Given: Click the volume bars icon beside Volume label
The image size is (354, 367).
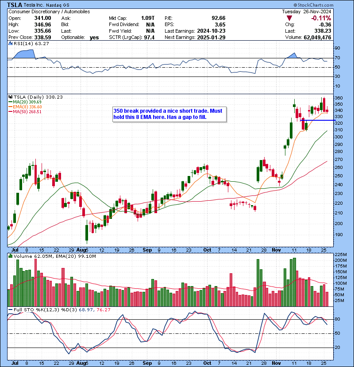Looking at the screenshot, I should click(x=10, y=256).
